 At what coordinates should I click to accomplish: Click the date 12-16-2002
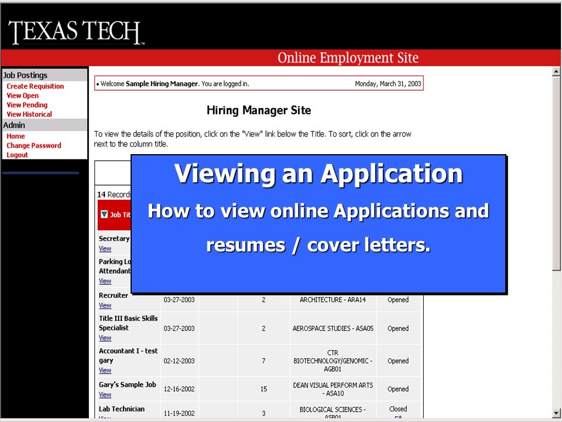pyautogui.click(x=179, y=389)
